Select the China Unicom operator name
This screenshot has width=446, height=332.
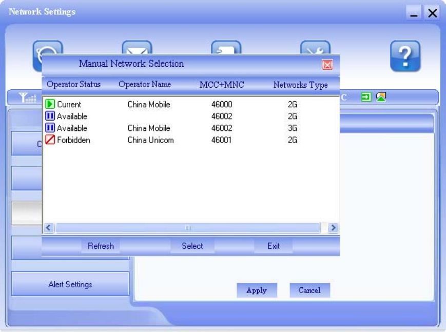[150, 140]
